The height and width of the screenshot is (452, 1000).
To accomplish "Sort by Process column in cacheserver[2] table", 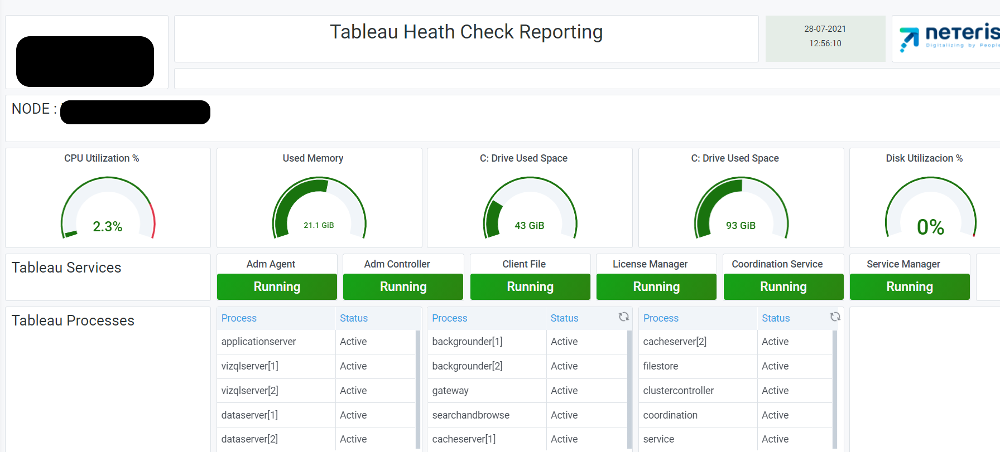I will (661, 318).
